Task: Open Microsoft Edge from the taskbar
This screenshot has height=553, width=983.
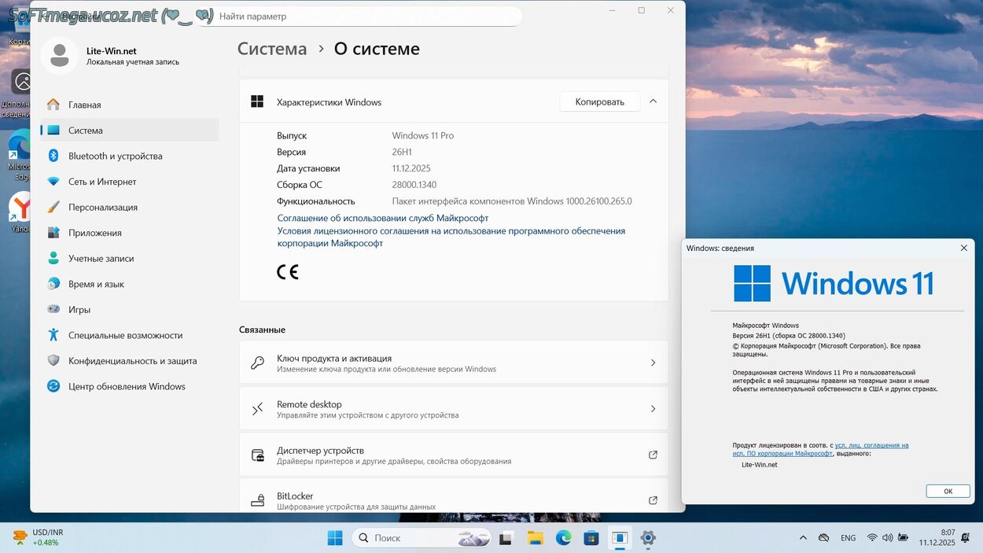Action: click(563, 538)
